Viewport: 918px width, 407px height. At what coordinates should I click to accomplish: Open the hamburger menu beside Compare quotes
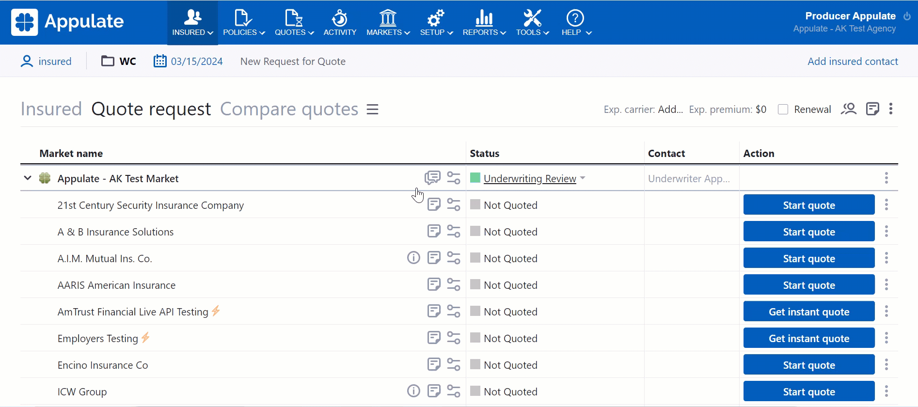tap(372, 110)
